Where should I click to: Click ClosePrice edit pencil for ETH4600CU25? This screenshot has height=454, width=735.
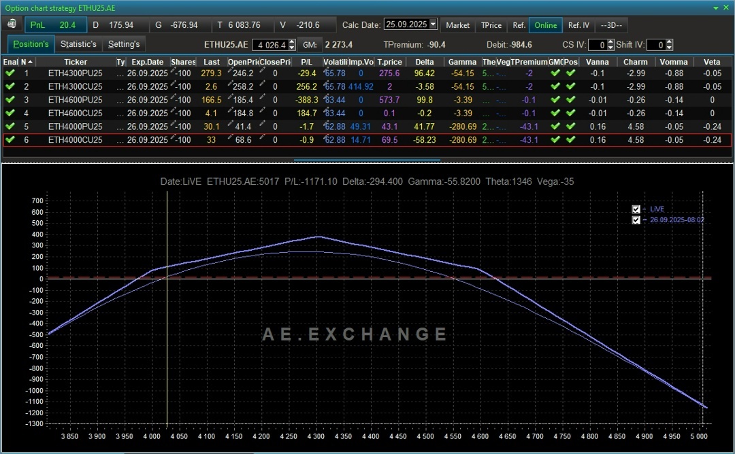point(262,111)
